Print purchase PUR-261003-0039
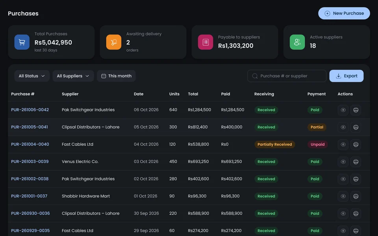The width and height of the screenshot is (378, 236). [356, 162]
